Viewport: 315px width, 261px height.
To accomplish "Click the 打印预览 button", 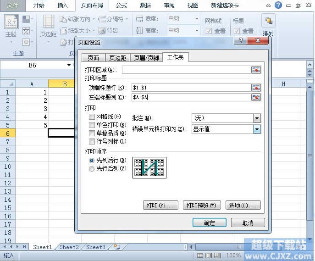I will [202, 205].
